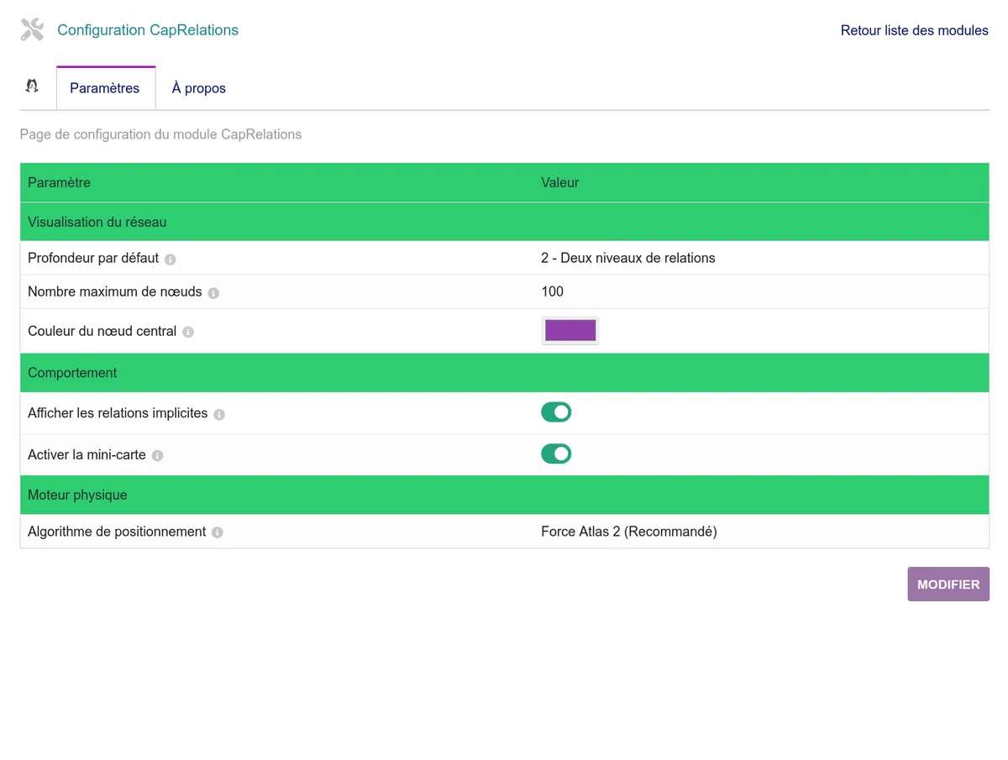Click the Afficher les relations implicites label
Viewport: 1008px width, 760px height.
point(118,413)
